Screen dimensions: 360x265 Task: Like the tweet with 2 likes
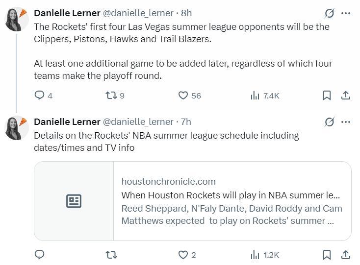[183, 255]
